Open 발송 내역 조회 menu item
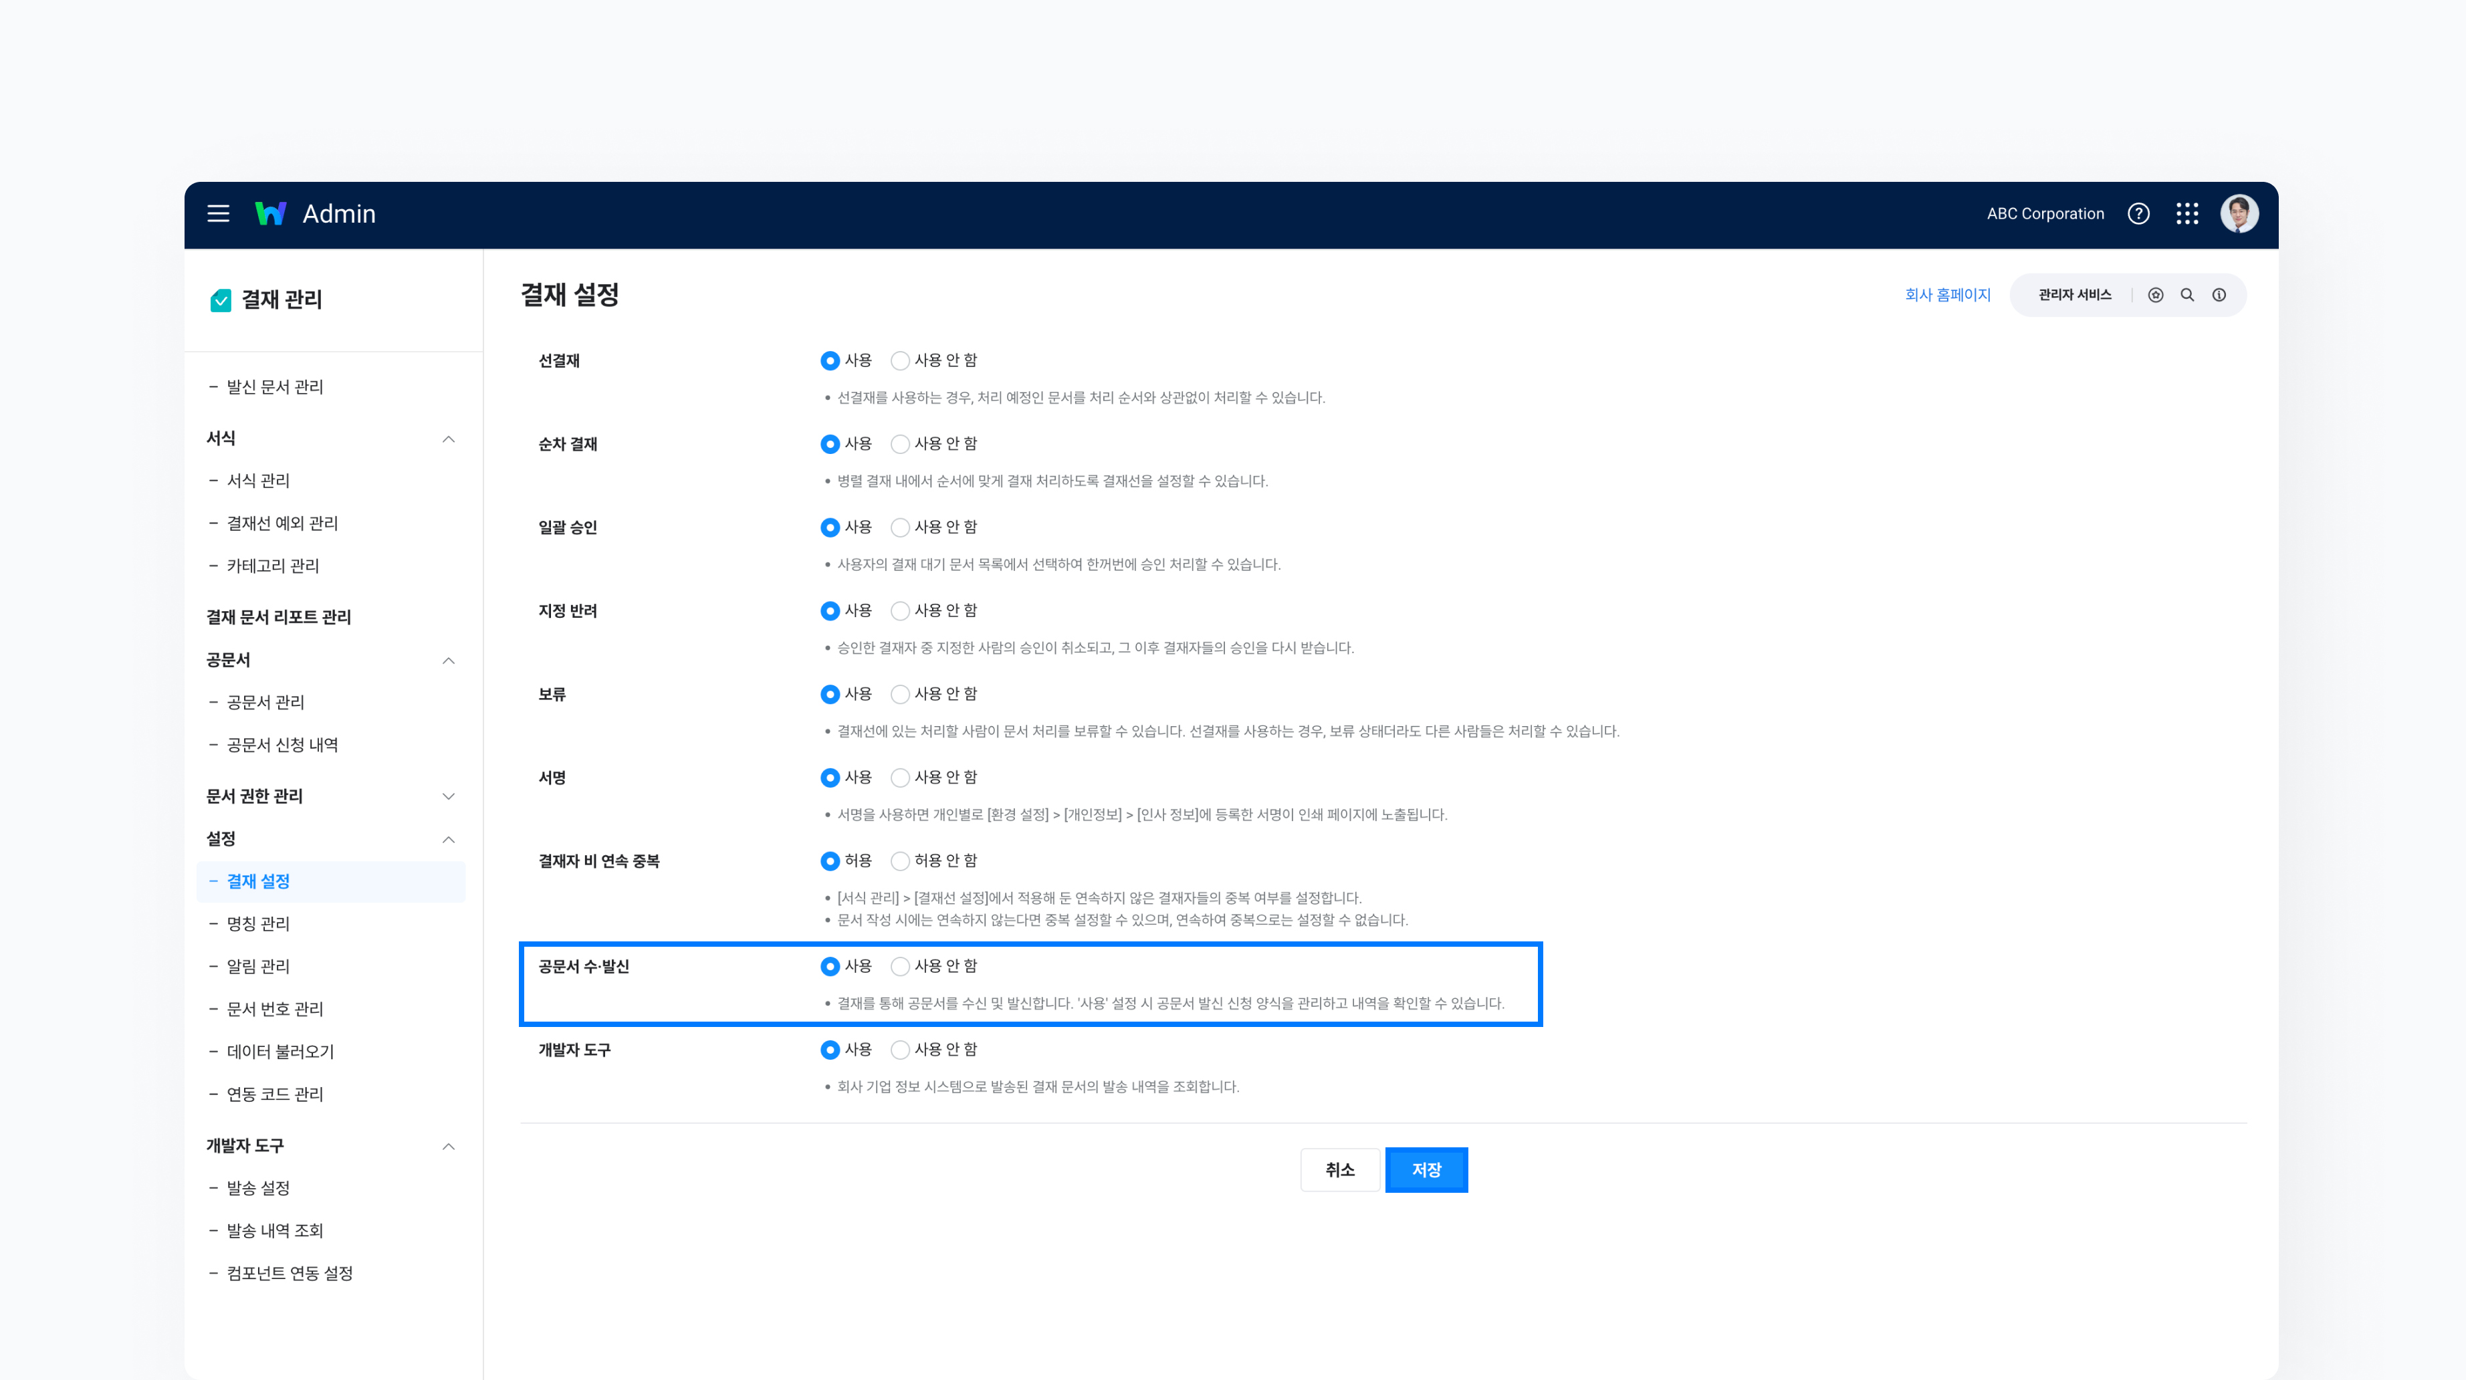The height and width of the screenshot is (1380, 2466). tap(275, 1231)
